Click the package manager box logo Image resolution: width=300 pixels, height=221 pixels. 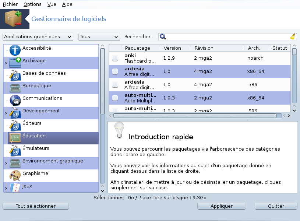(13, 19)
